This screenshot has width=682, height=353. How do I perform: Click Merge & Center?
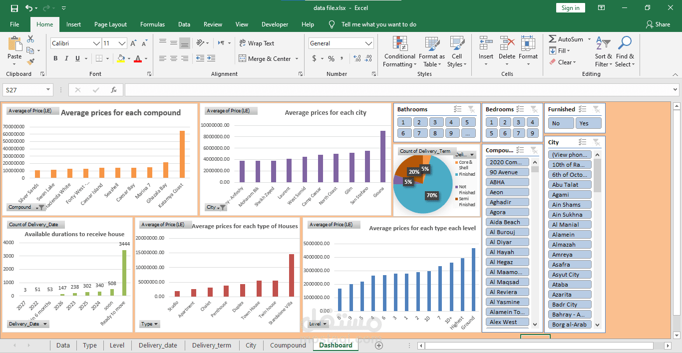269,59
